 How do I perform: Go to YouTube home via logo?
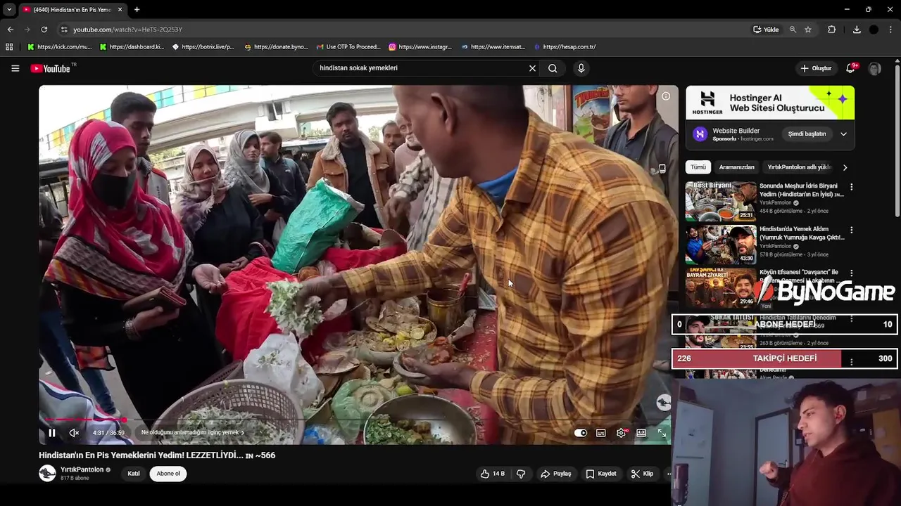[51, 68]
